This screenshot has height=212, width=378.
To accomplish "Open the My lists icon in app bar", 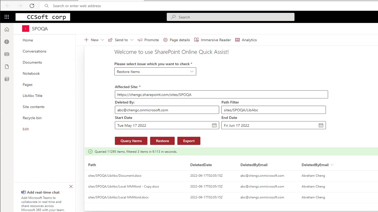I will pyautogui.click(x=7, y=79).
